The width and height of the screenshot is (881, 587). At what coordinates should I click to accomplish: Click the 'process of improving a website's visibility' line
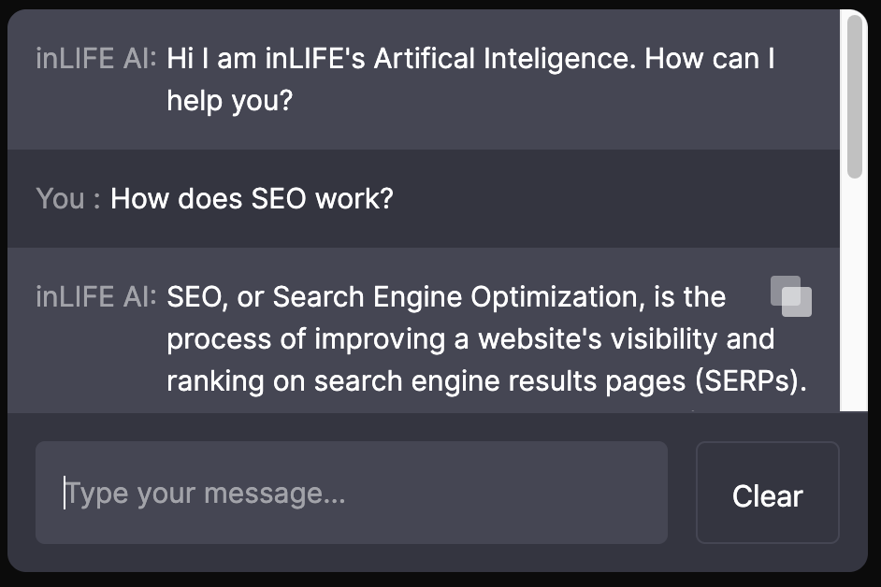442,339
